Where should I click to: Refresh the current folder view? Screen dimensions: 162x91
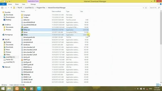point(146,8)
